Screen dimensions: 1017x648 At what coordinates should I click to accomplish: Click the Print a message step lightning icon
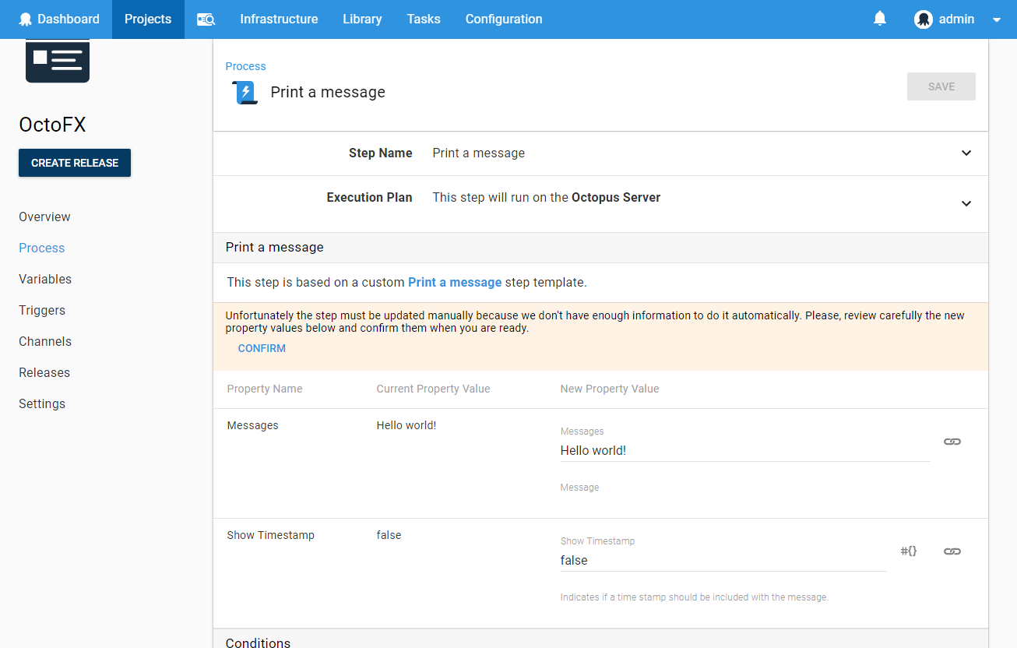[244, 92]
